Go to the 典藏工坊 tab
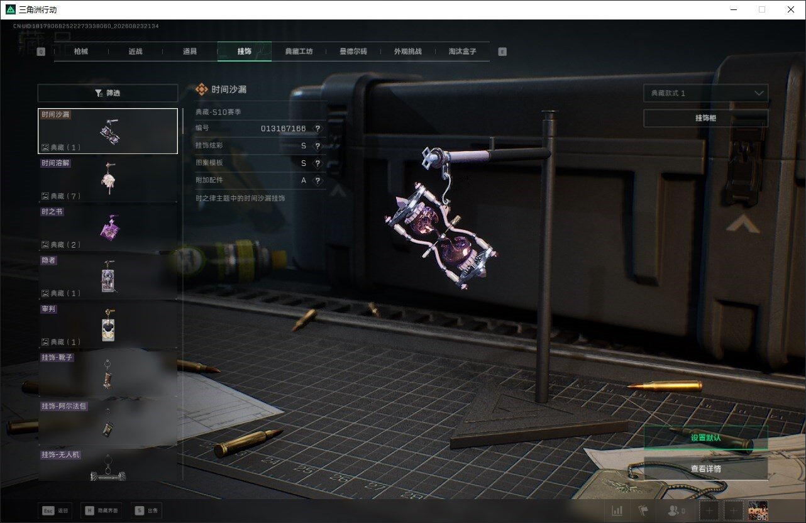The image size is (806, 523). point(299,52)
